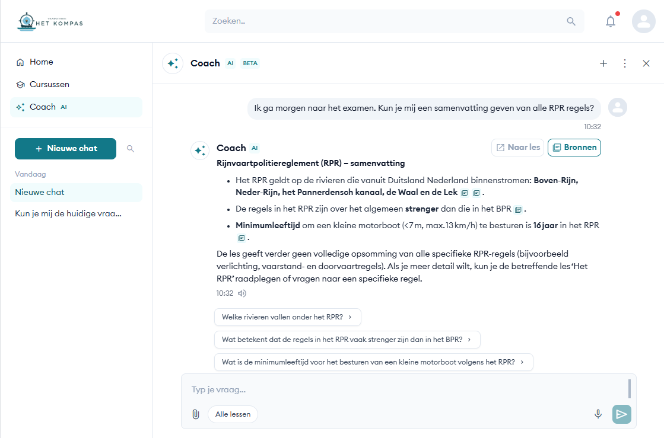Open Cursussen in sidebar
Image resolution: width=664 pixels, height=438 pixels.
49,85
